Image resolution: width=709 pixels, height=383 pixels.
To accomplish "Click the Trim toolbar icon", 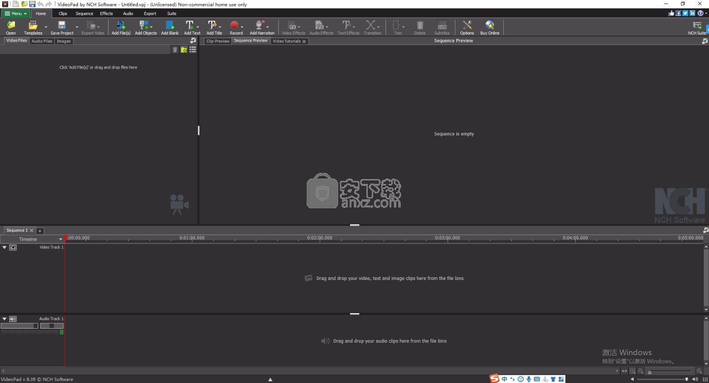I will pos(397,27).
